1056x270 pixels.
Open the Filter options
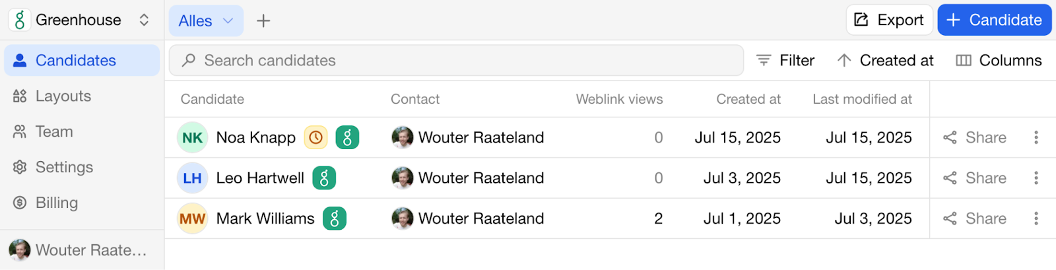coord(785,60)
